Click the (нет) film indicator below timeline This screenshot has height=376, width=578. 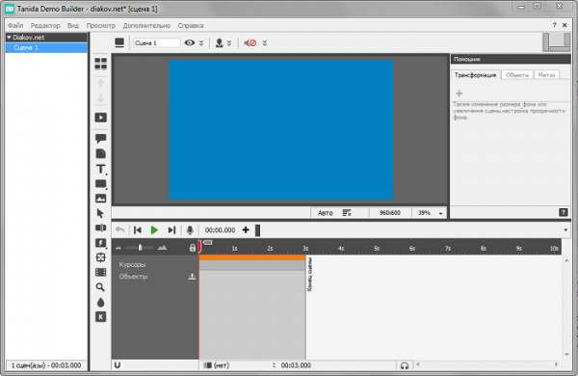pyautogui.click(x=217, y=365)
